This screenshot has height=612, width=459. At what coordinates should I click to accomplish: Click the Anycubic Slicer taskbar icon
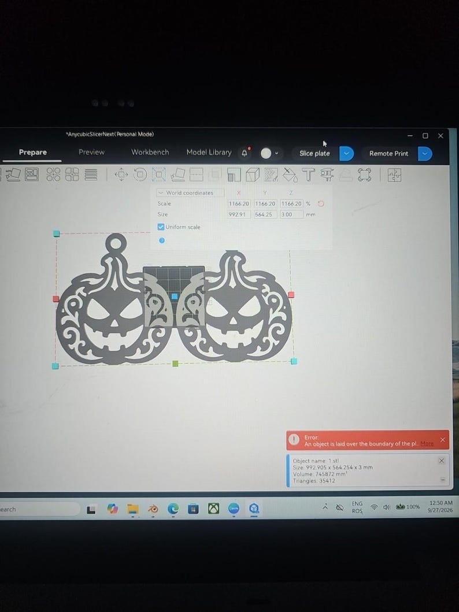[x=254, y=508]
